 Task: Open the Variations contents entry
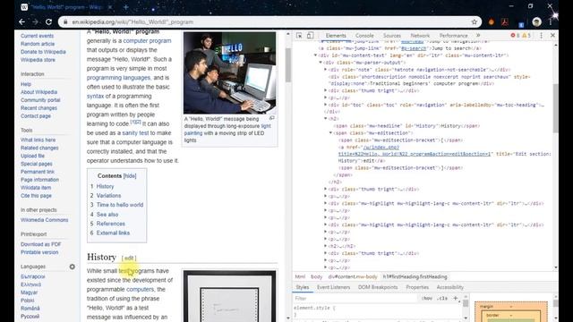click(108, 196)
